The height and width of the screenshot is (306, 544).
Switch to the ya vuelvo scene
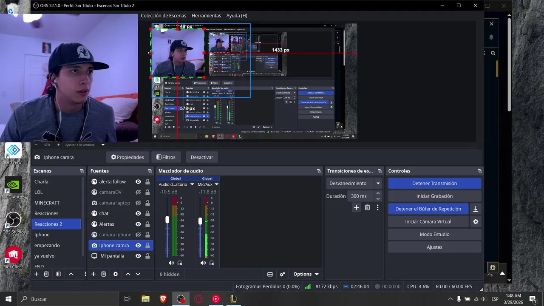56,256
